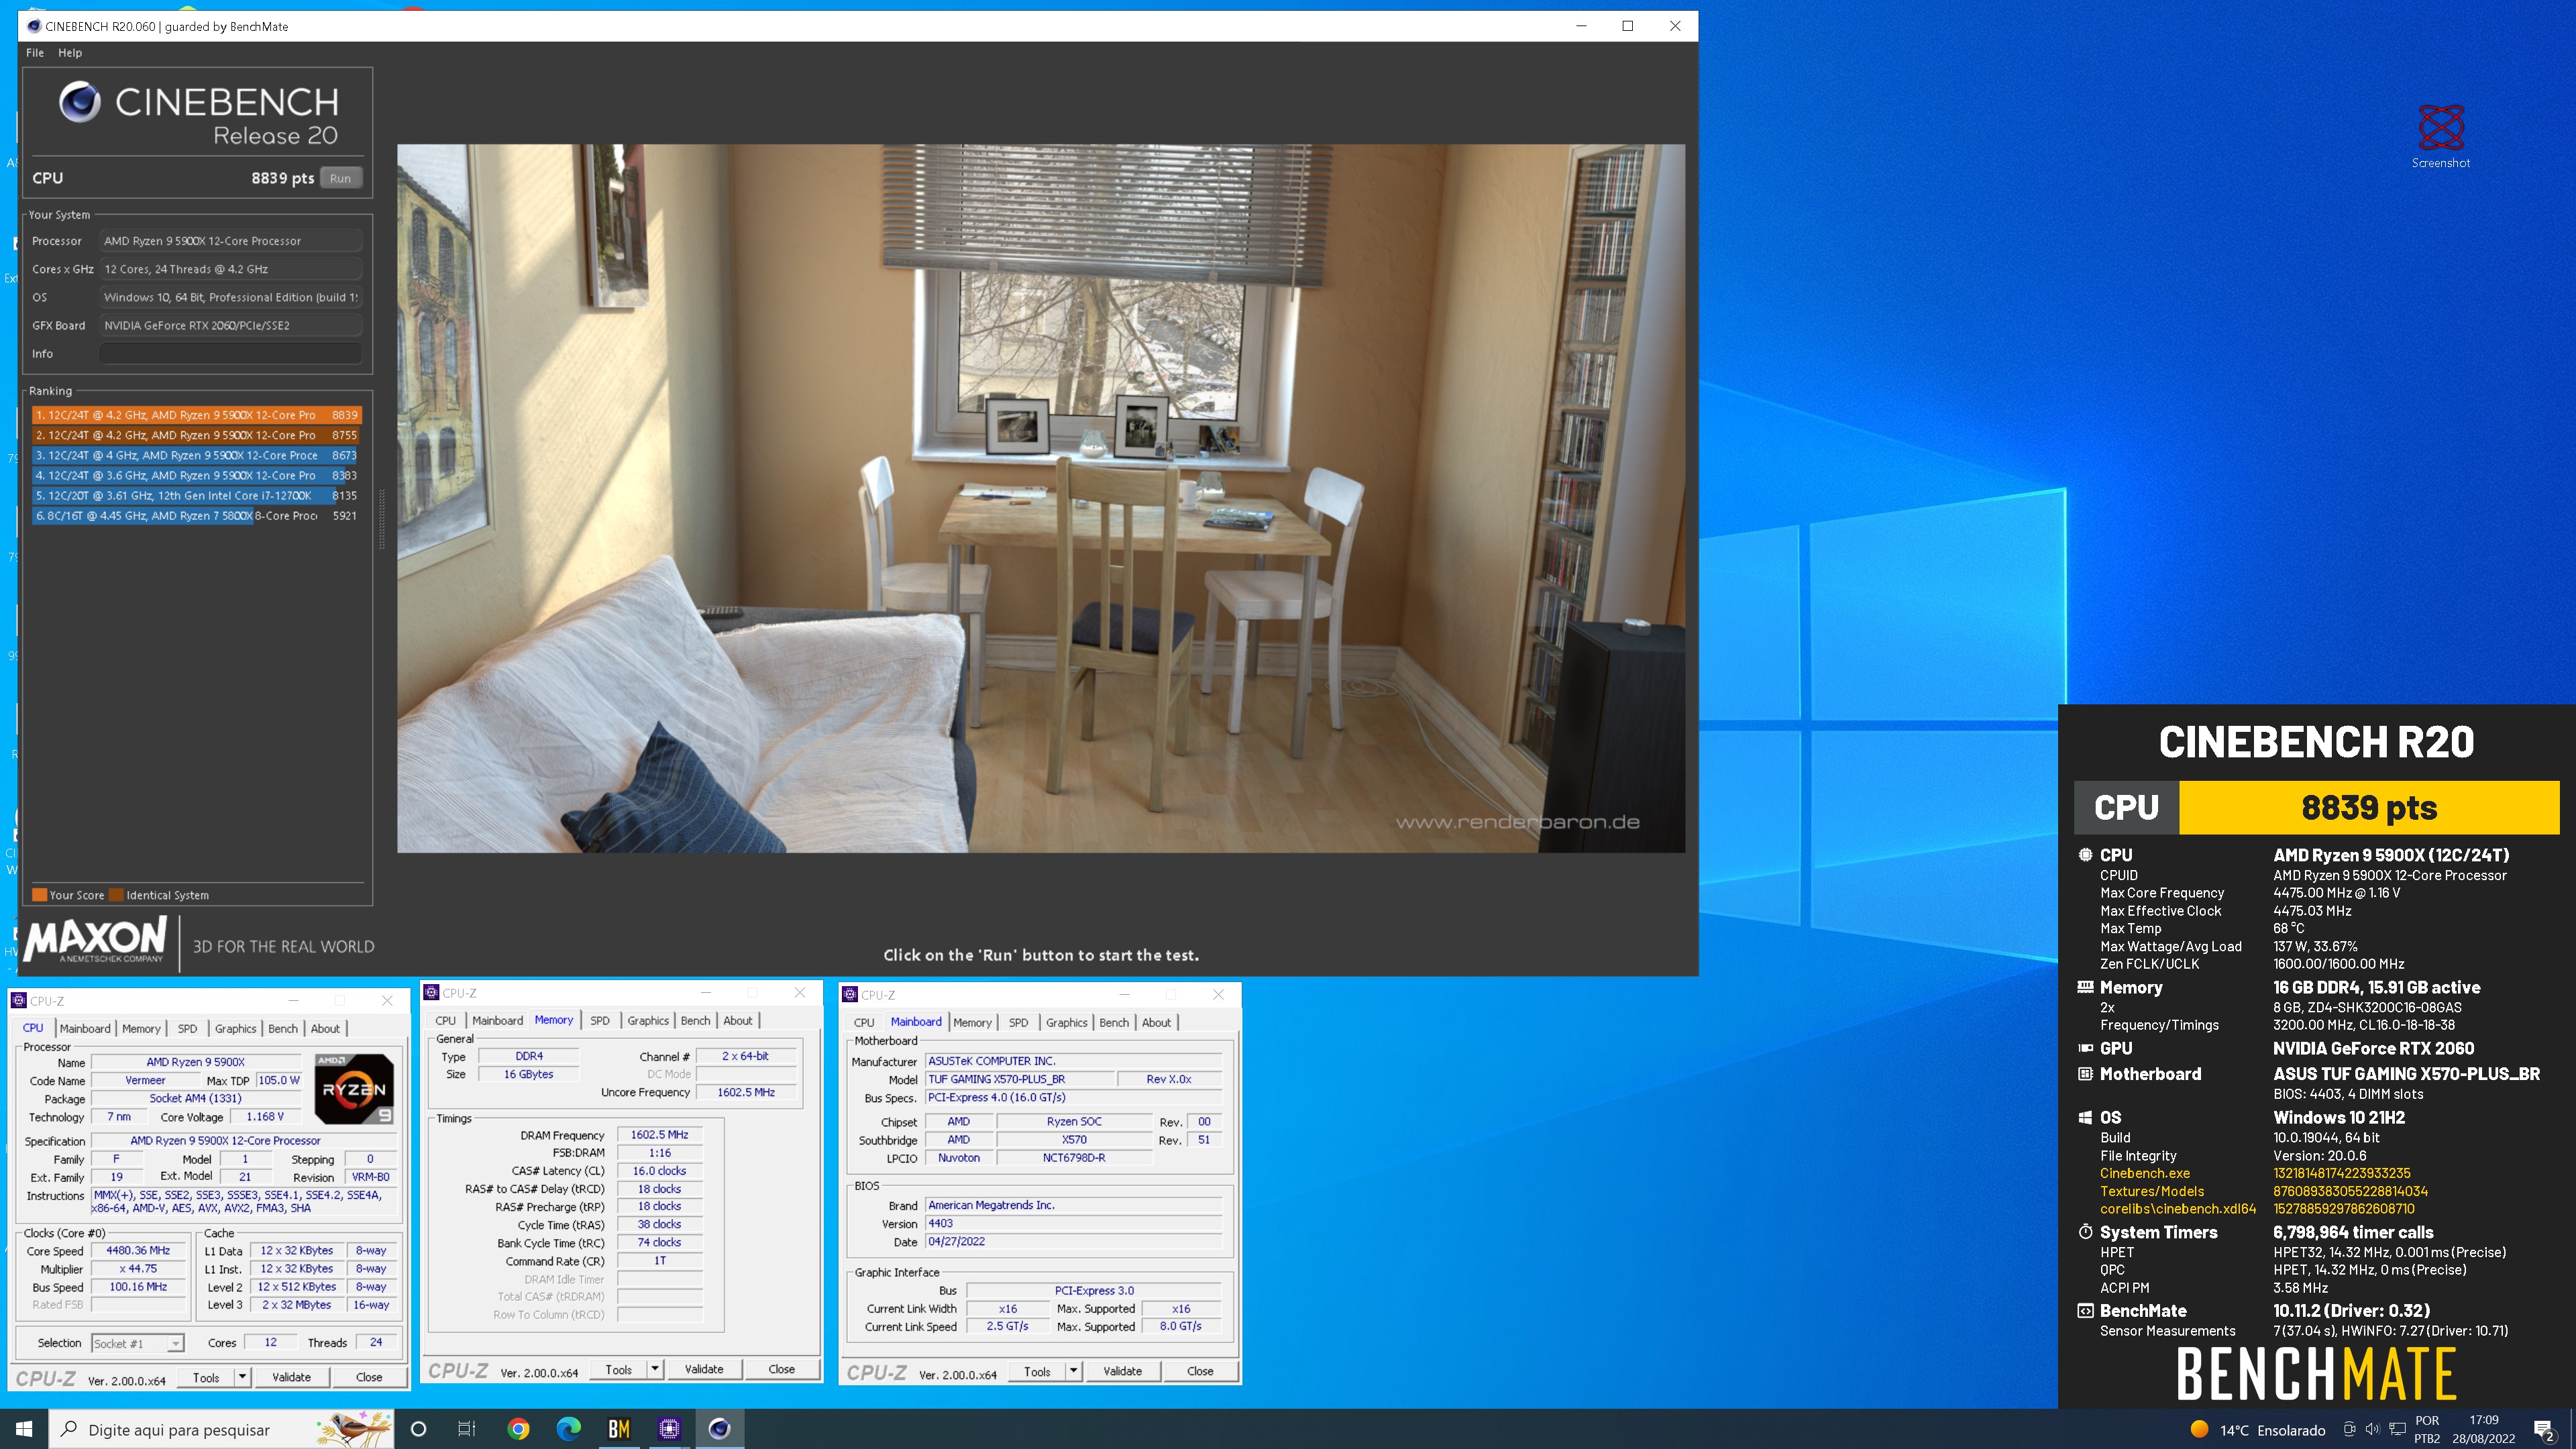Open the volume control in system tray

pos(2372,1430)
